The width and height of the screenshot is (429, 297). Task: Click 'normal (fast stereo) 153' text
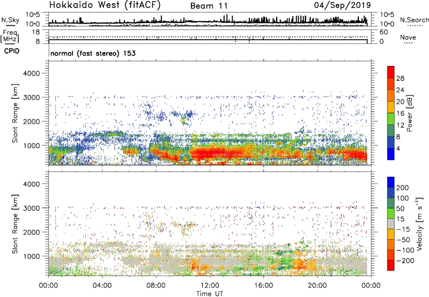pyautogui.click(x=93, y=53)
